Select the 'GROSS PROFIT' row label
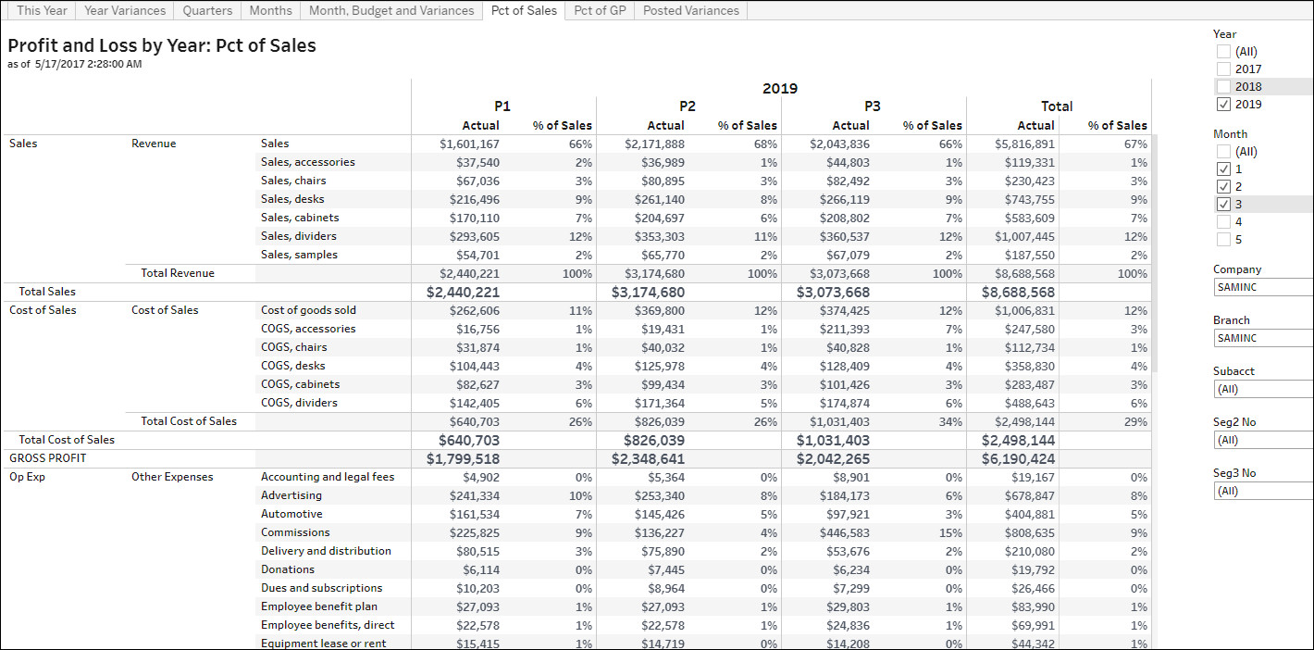The height and width of the screenshot is (650, 1314). click(47, 458)
